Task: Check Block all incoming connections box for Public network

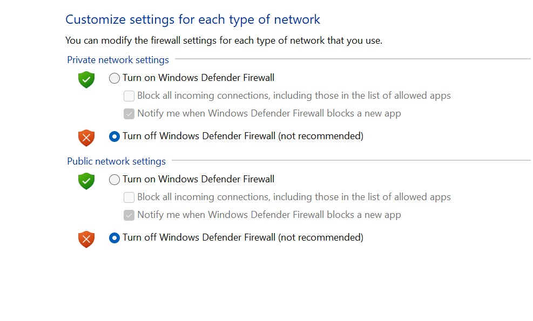Action: 129,197
